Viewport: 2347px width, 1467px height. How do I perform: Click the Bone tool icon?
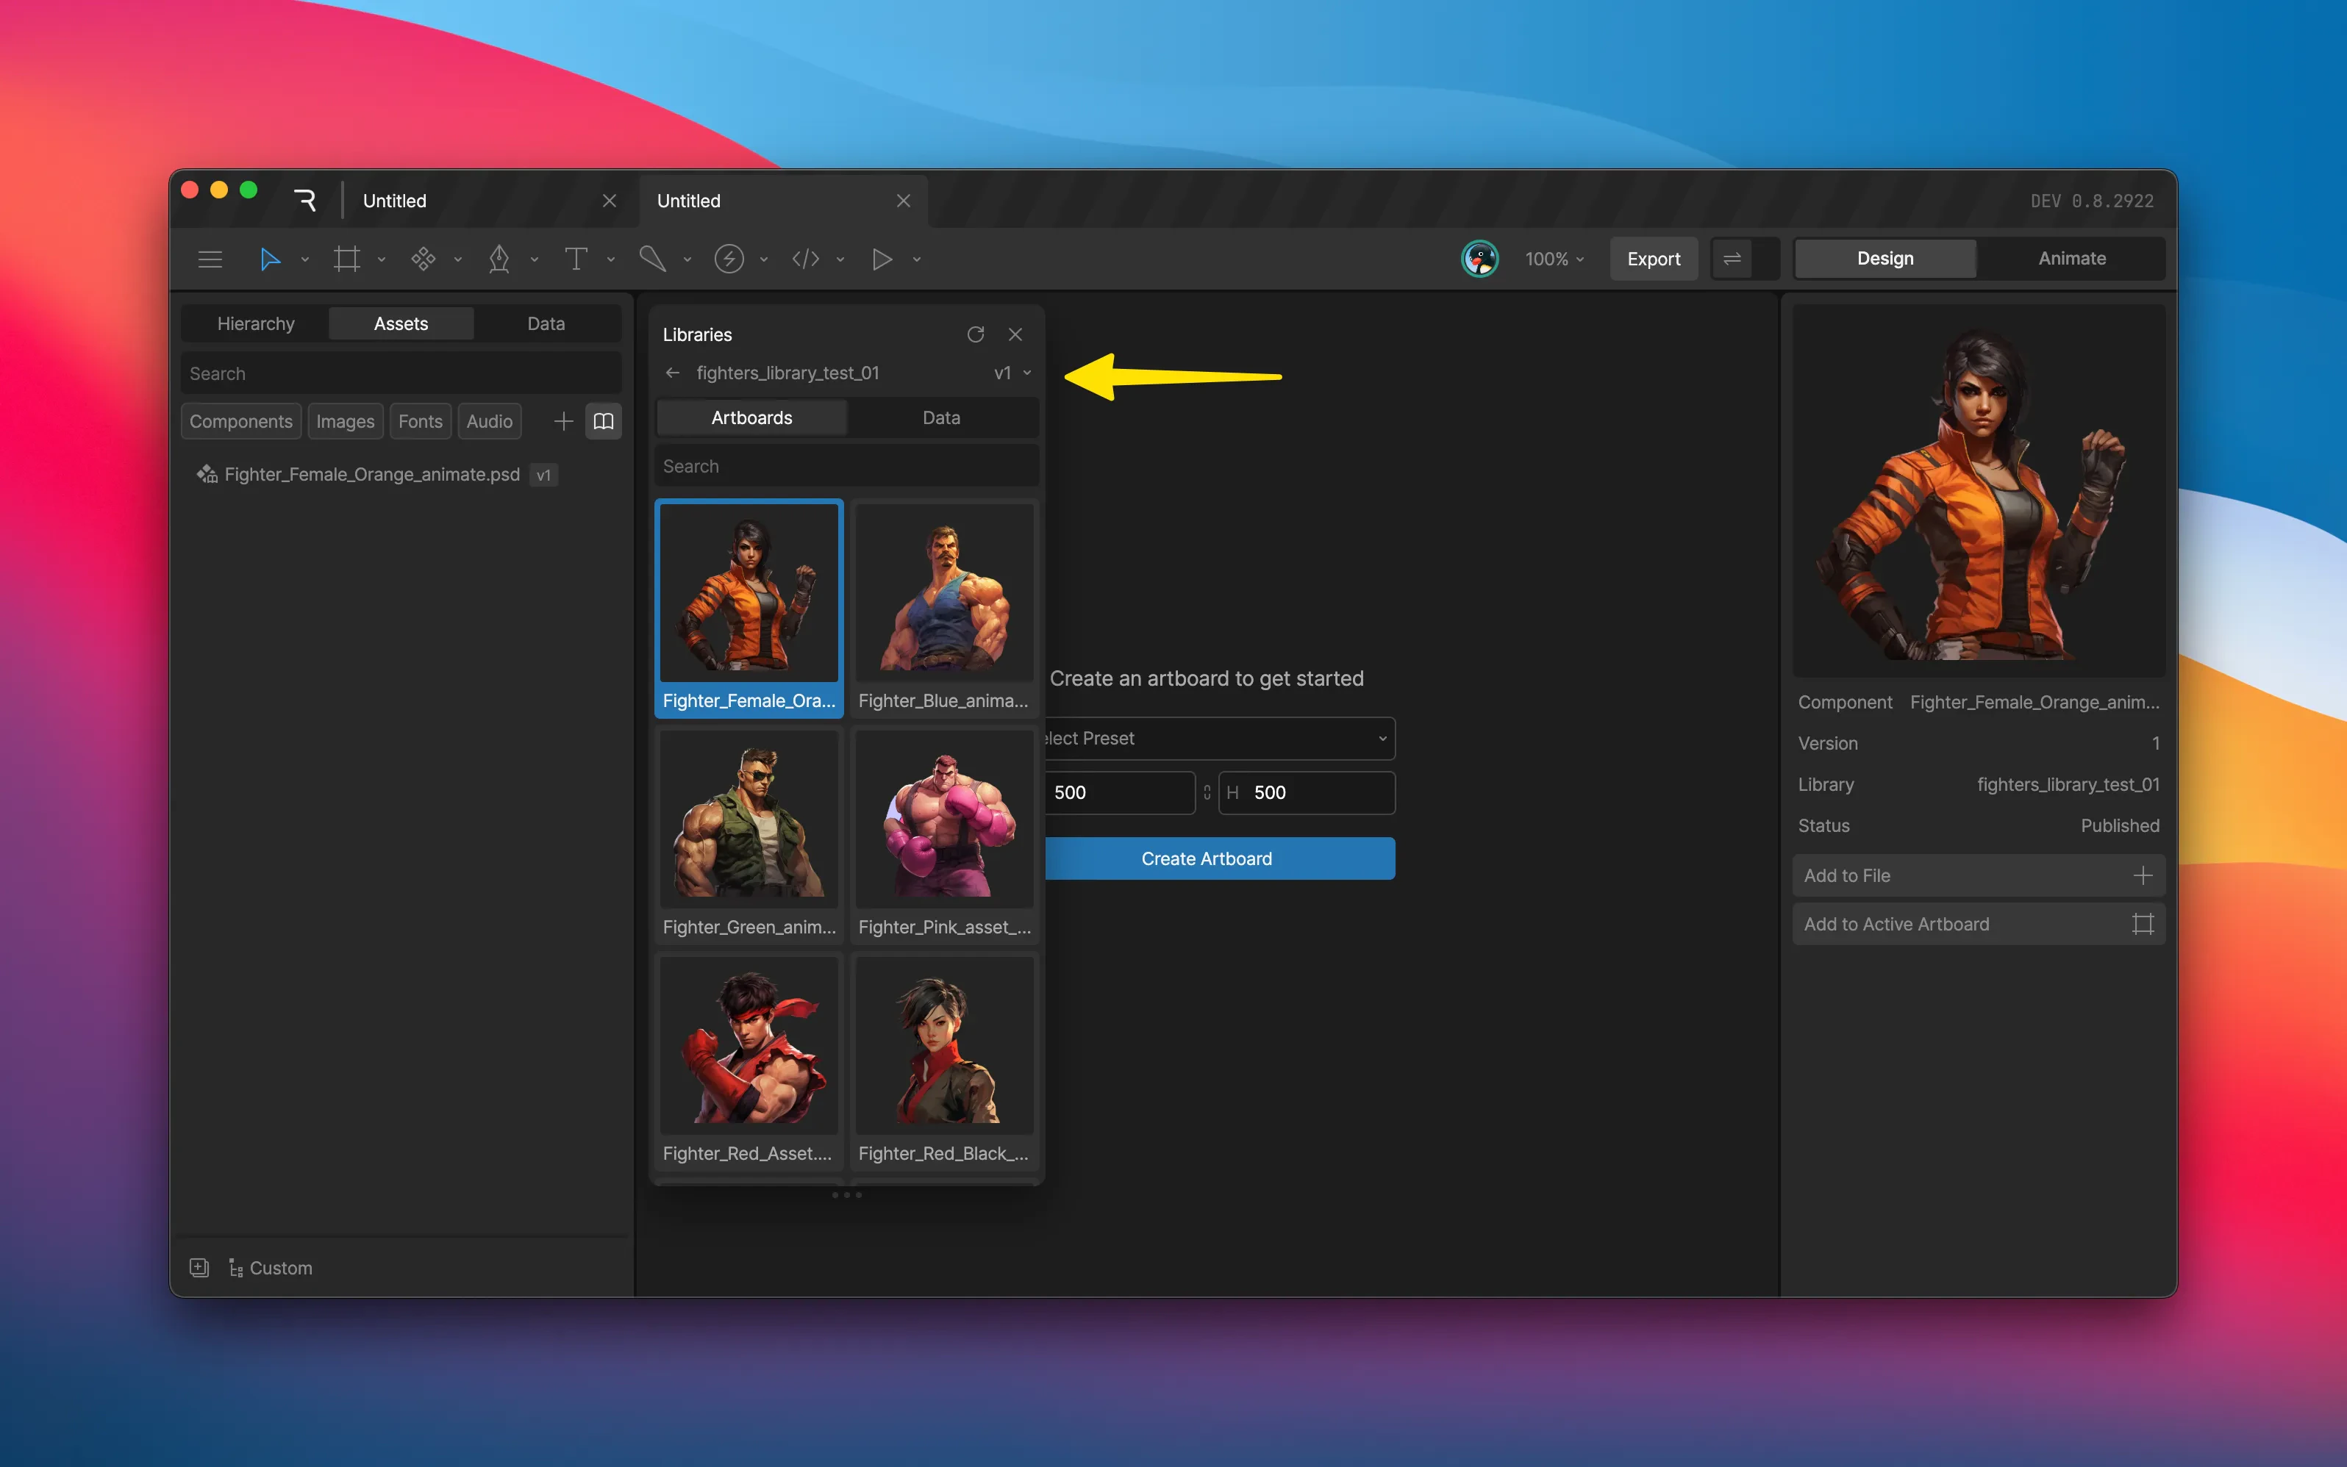652,259
